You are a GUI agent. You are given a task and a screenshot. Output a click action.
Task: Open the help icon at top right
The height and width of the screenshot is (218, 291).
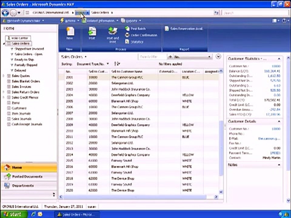(284, 21)
